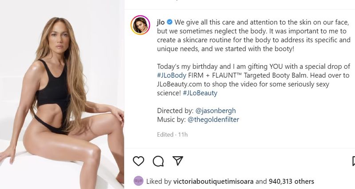Viewport: 355px width, 189px height.
Task: Share the post with the paper plane icon
Action: pos(177,161)
